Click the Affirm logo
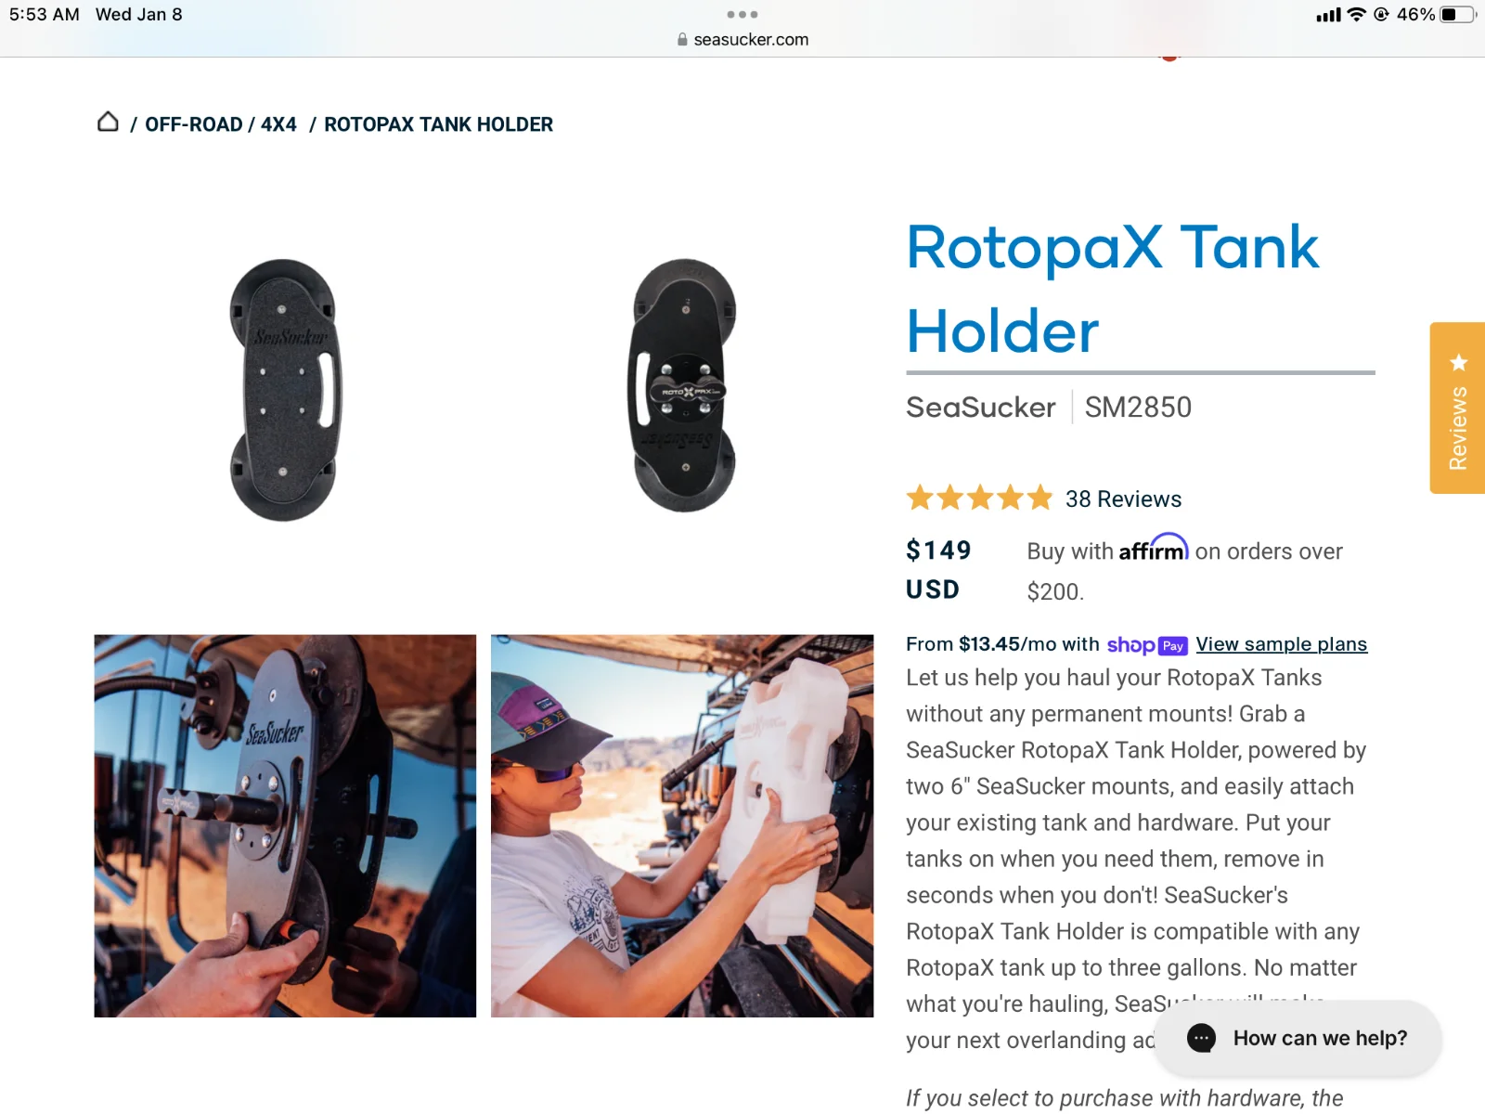 coord(1154,548)
